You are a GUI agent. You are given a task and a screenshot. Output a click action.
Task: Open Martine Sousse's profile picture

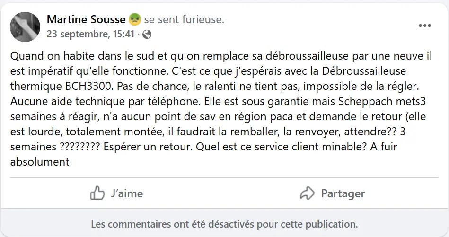click(x=25, y=26)
